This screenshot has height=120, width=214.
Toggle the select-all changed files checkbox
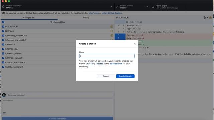3,22
